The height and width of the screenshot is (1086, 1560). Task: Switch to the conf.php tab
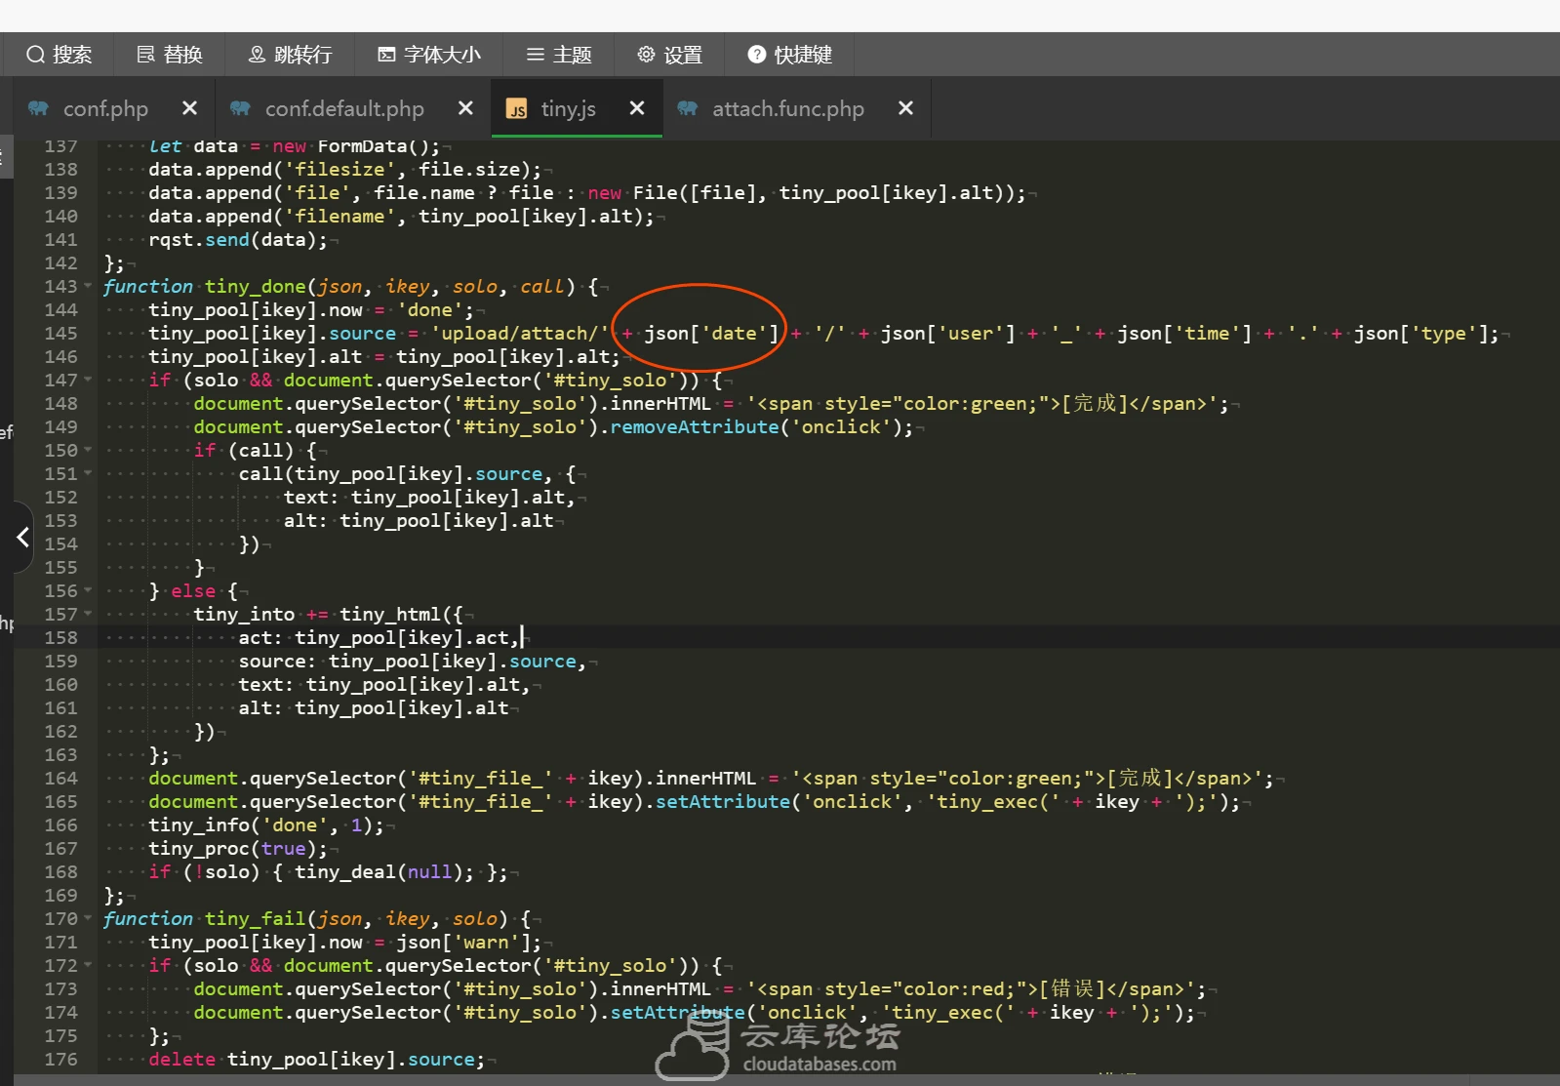point(104,108)
